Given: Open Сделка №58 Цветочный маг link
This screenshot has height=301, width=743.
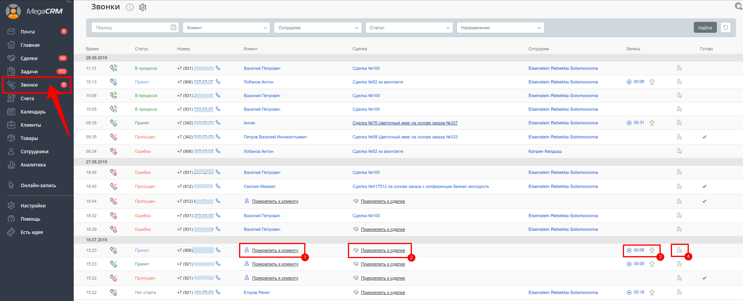Looking at the screenshot, I should click(405, 137).
